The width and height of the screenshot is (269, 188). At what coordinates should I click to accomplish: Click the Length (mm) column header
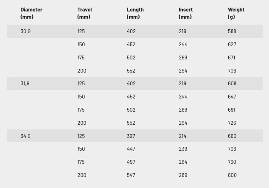135,13
